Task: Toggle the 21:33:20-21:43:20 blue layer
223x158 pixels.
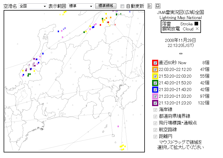Action: (x=155, y=90)
